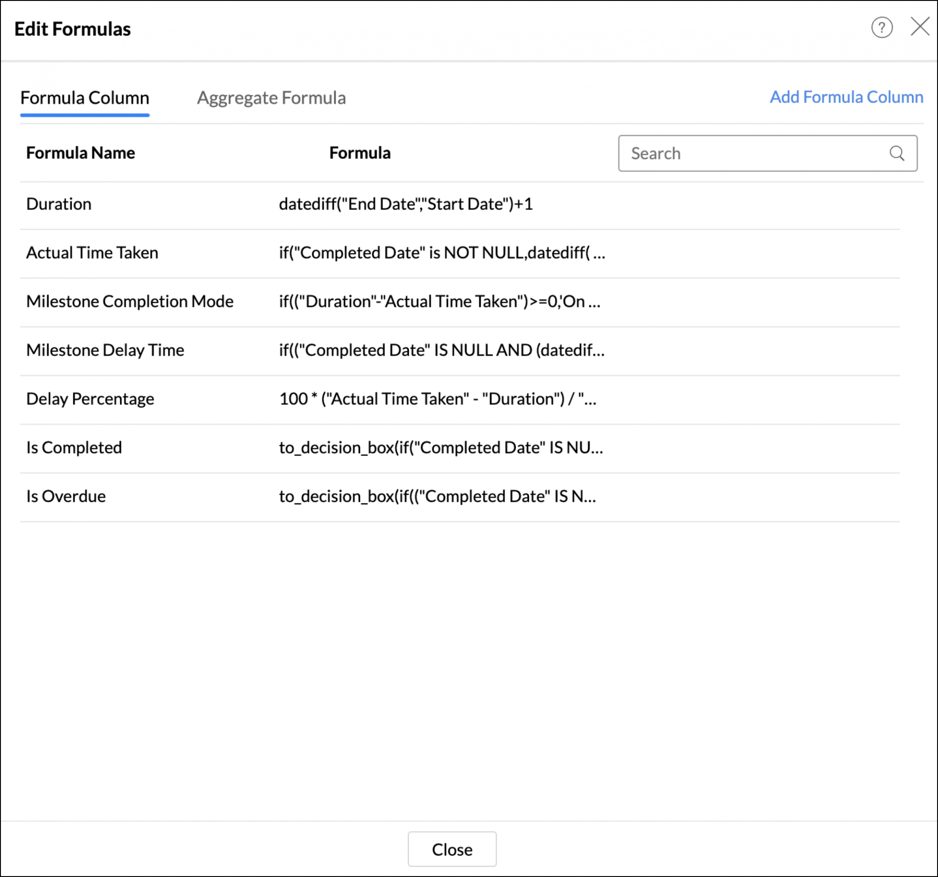Image resolution: width=938 pixels, height=877 pixels.
Task: Select the Is Completed formula row
Action: coord(74,448)
